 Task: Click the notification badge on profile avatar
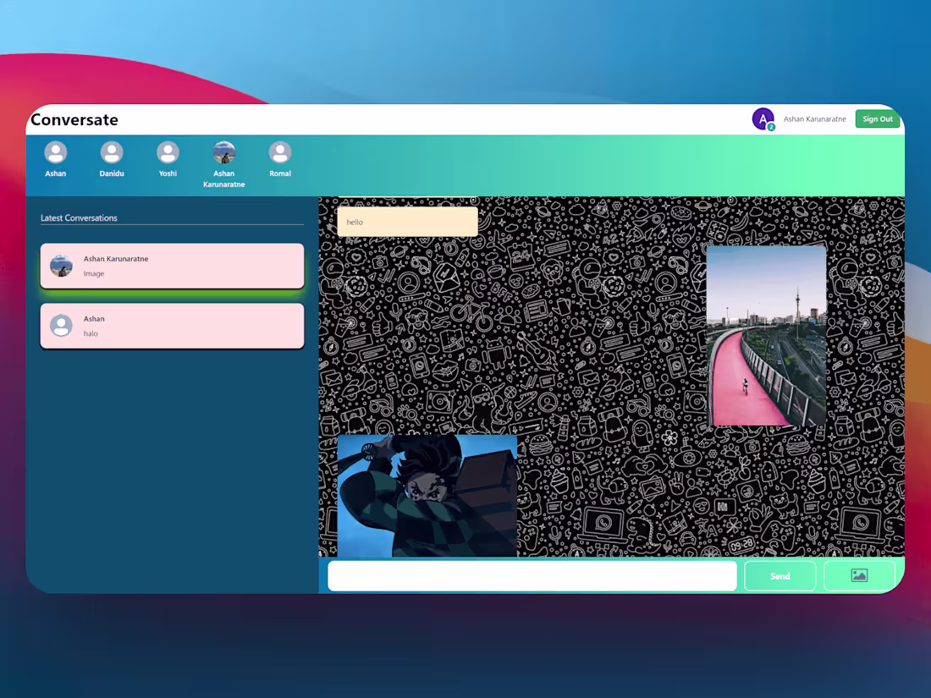point(771,127)
